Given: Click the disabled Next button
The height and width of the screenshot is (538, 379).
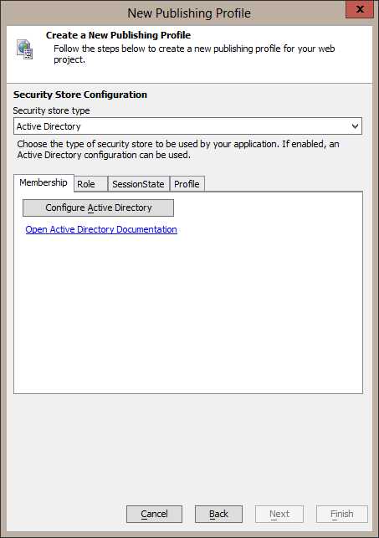Looking at the screenshot, I should [x=279, y=514].
